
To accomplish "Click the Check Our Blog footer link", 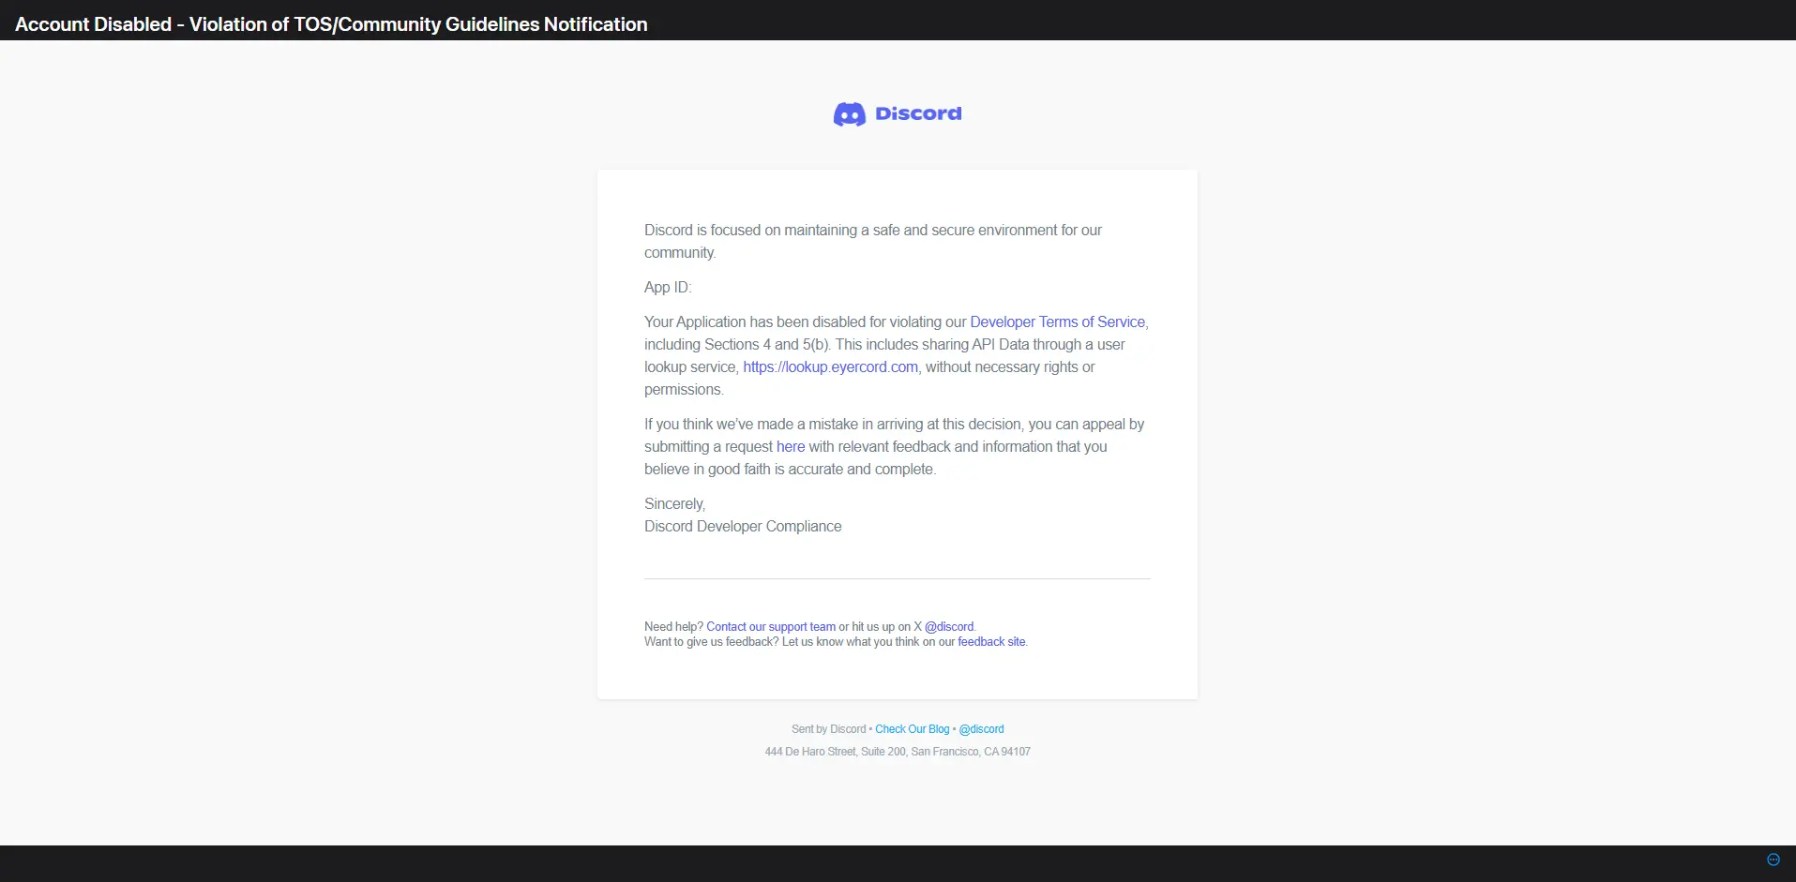I will click(912, 728).
